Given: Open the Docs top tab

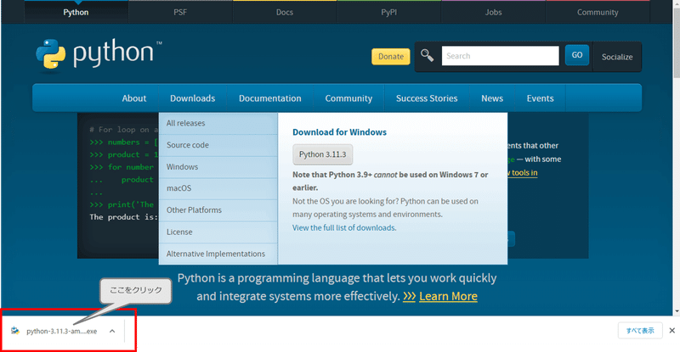Looking at the screenshot, I should pos(285,12).
